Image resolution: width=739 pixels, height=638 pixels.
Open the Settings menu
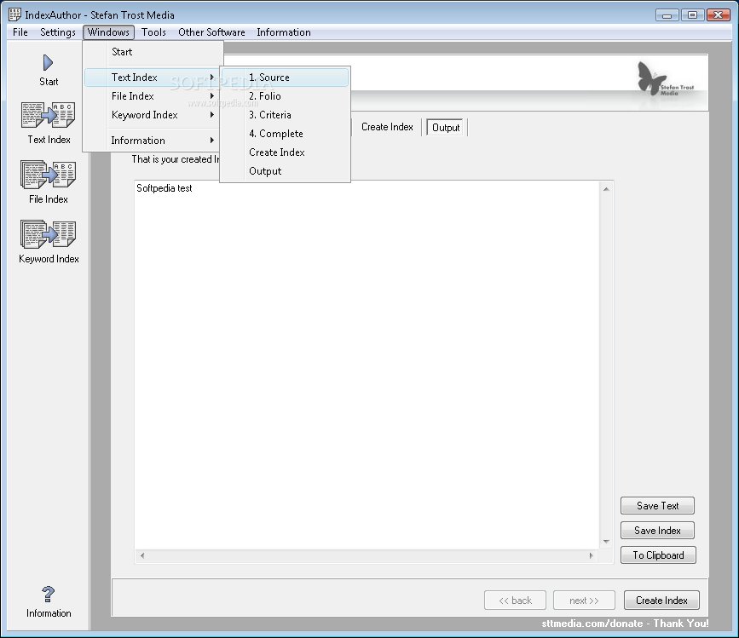(57, 32)
